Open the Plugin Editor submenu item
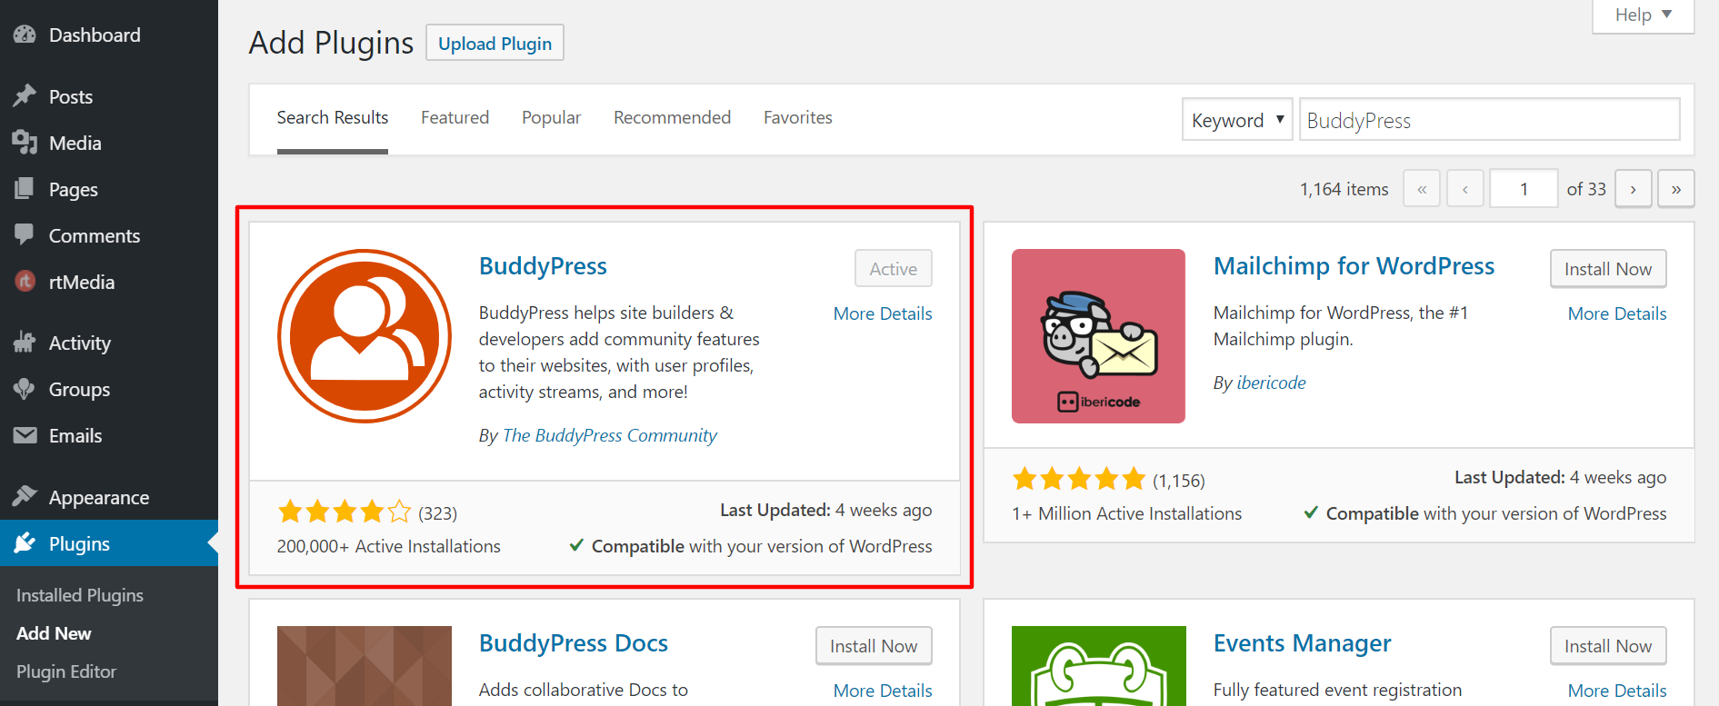This screenshot has width=1719, height=706. 66,671
